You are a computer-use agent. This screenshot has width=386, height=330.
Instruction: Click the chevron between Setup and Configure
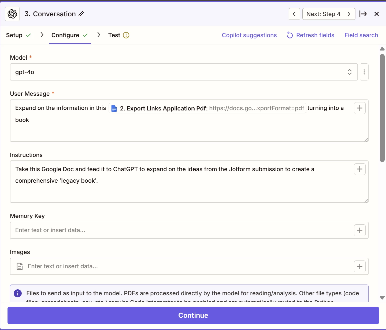click(x=42, y=35)
